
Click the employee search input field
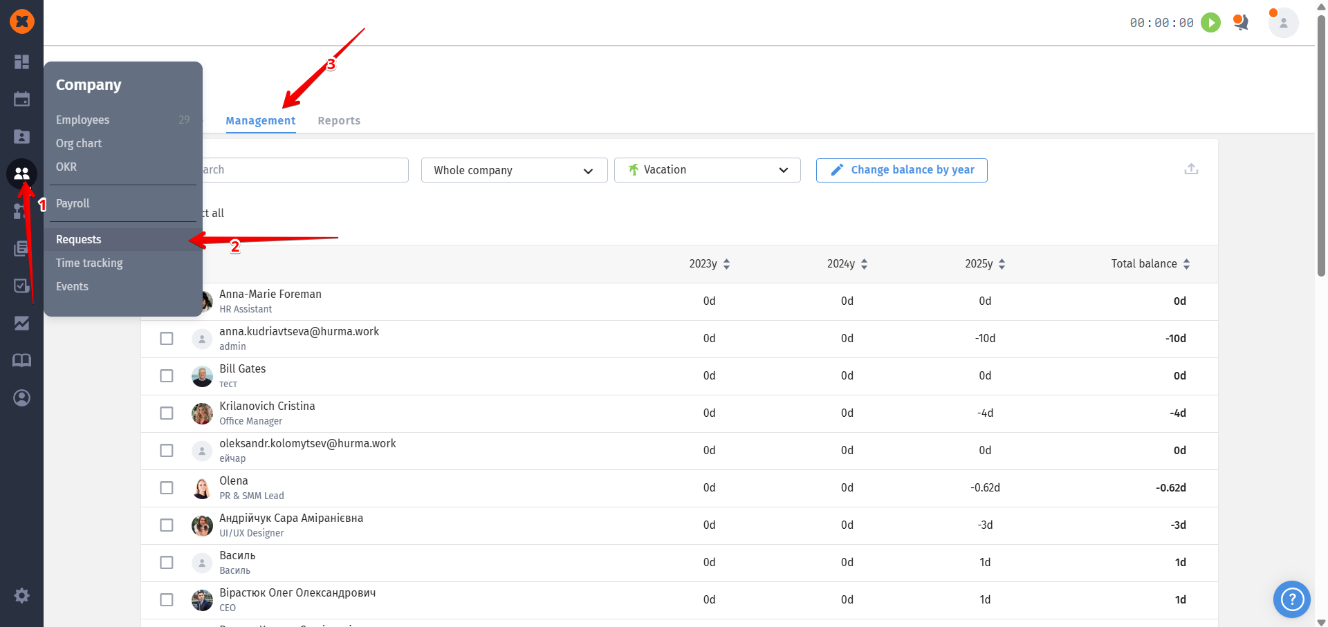[x=304, y=170]
